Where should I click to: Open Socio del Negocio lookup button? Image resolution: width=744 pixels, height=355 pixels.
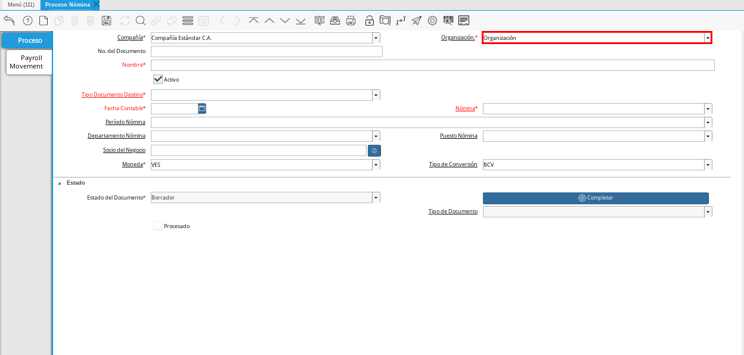tap(374, 151)
